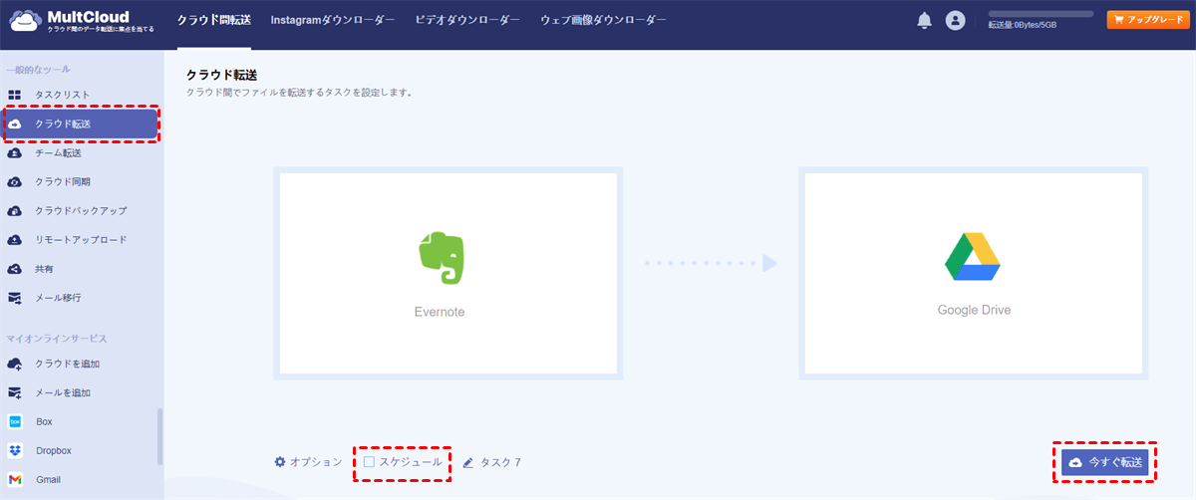Click the Team Transfer sidebar icon
The height and width of the screenshot is (500, 1196).
coord(15,152)
